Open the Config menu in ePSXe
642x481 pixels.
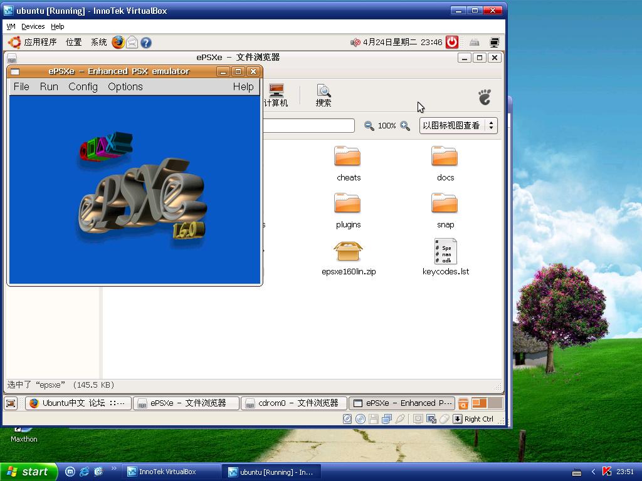(x=83, y=86)
